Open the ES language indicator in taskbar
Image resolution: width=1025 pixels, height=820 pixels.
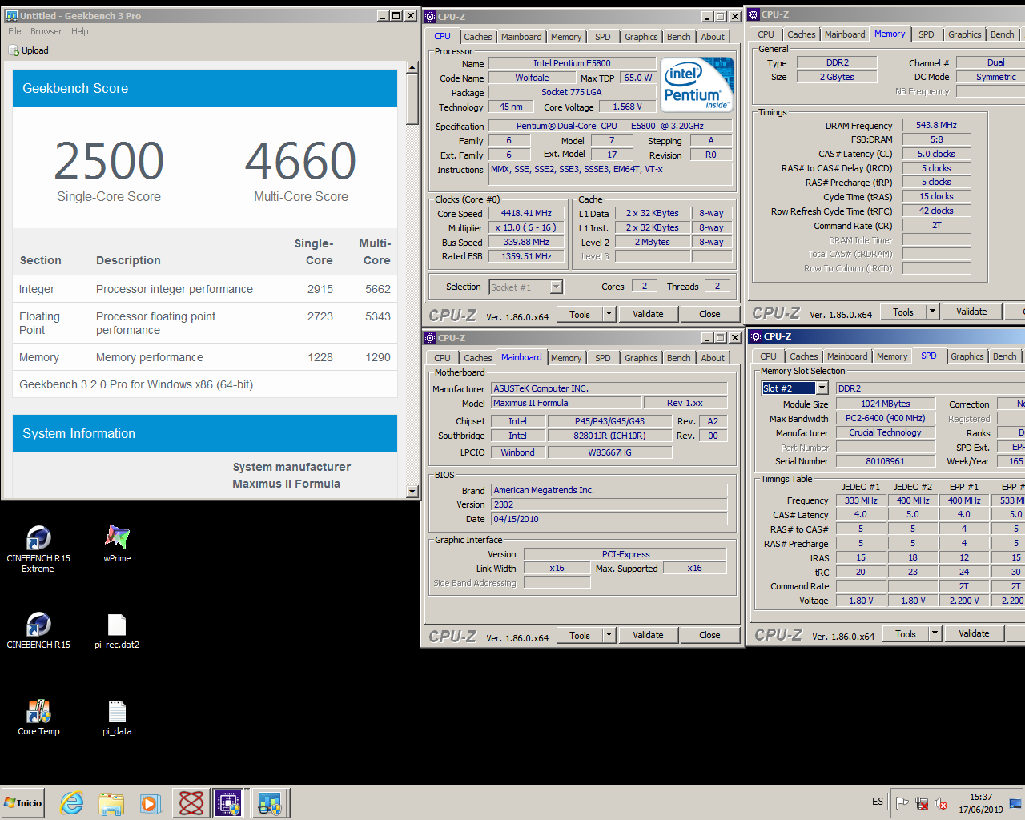pos(878,802)
